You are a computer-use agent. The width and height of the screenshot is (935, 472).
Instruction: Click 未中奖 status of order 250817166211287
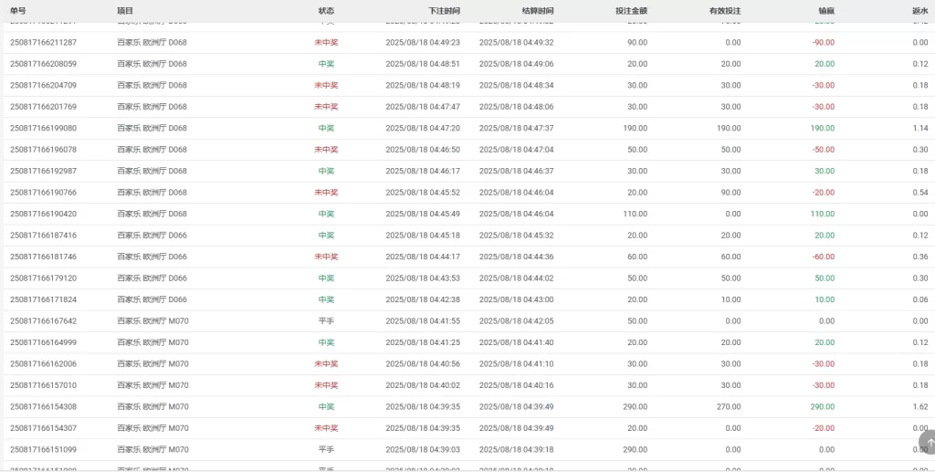click(x=326, y=42)
